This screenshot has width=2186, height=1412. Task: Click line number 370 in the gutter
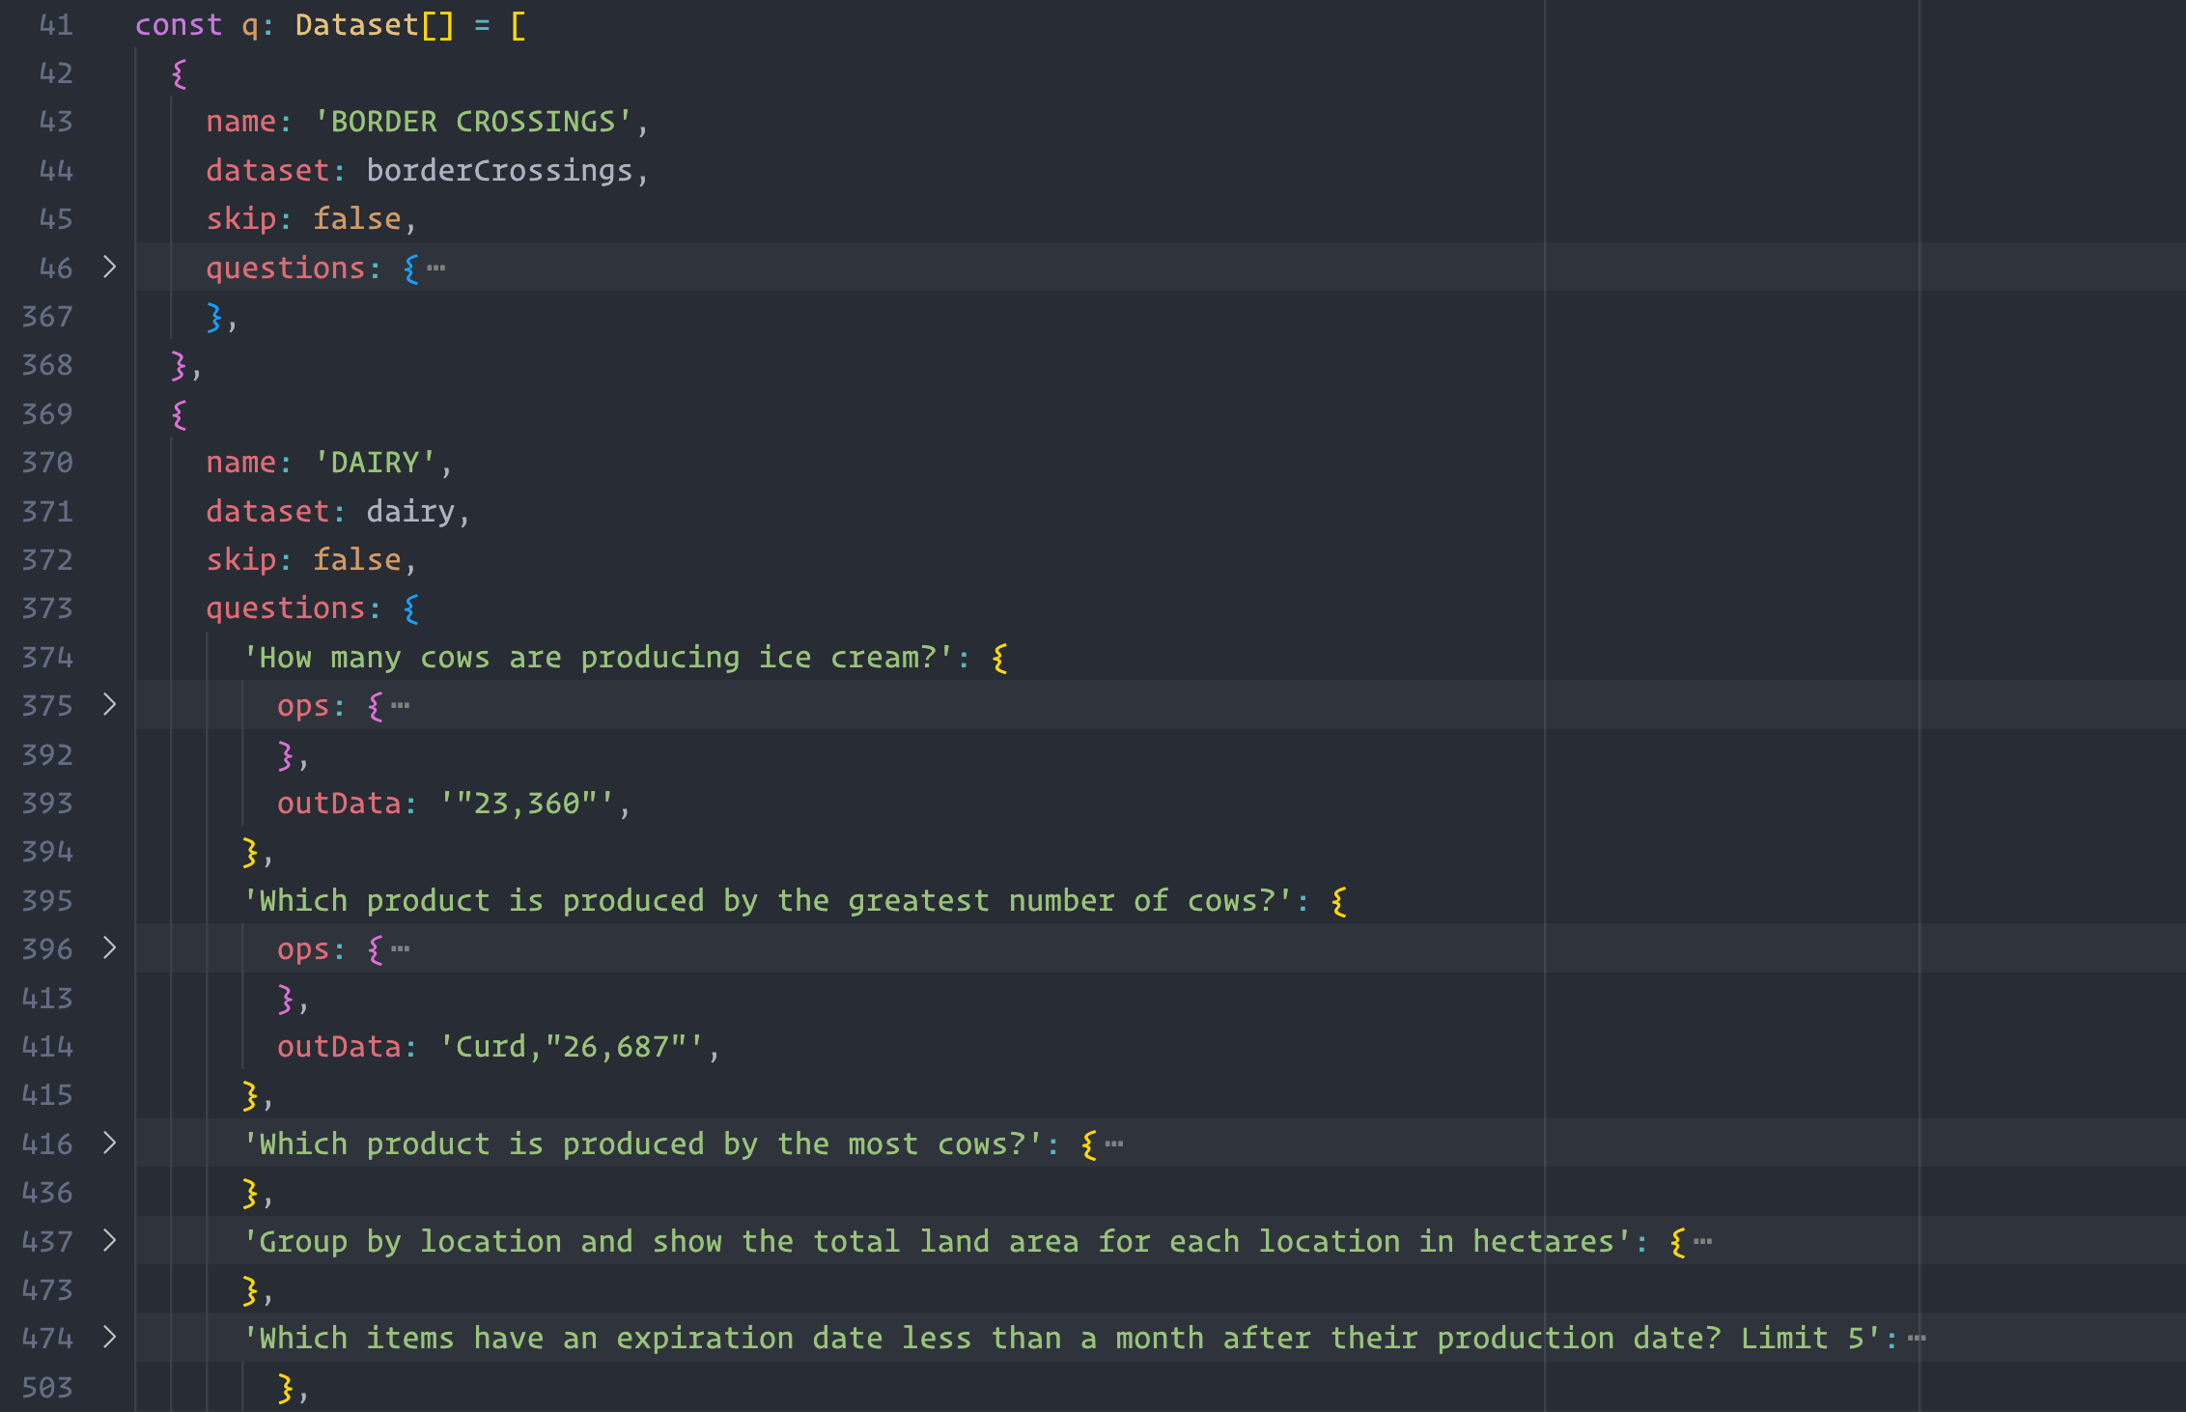(x=47, y=463)
